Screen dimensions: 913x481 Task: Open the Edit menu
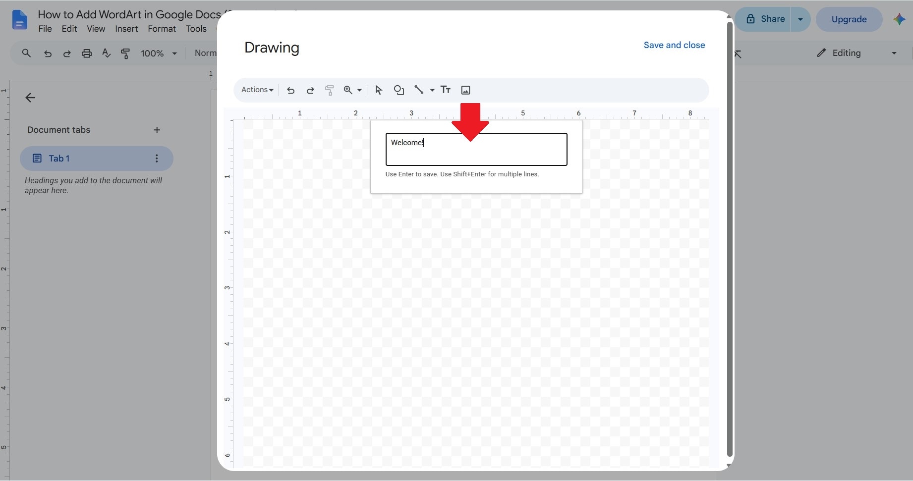click(69, 29)
